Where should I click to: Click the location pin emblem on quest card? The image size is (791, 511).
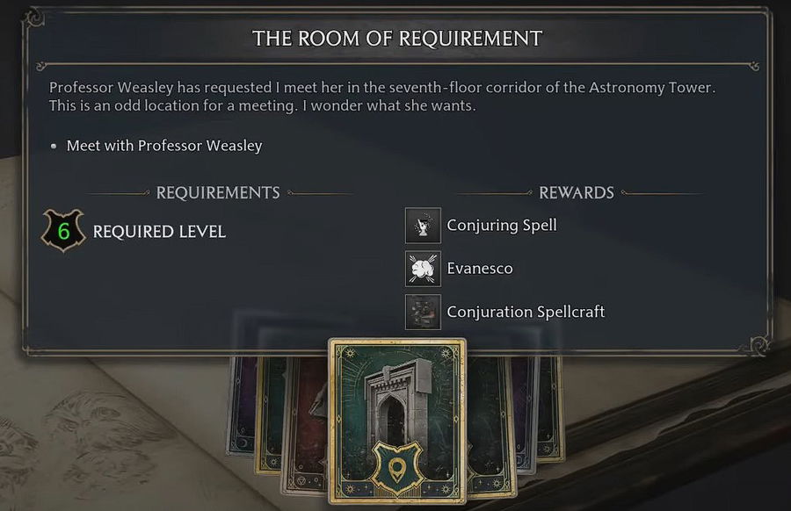(x=399, y=466)
